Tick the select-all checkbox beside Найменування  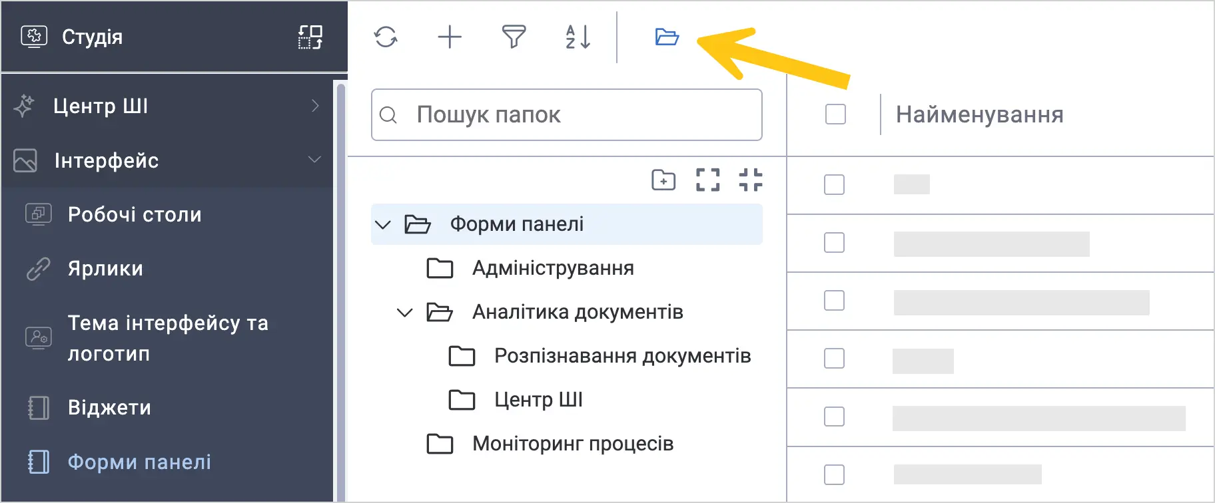tap(835, 114)
